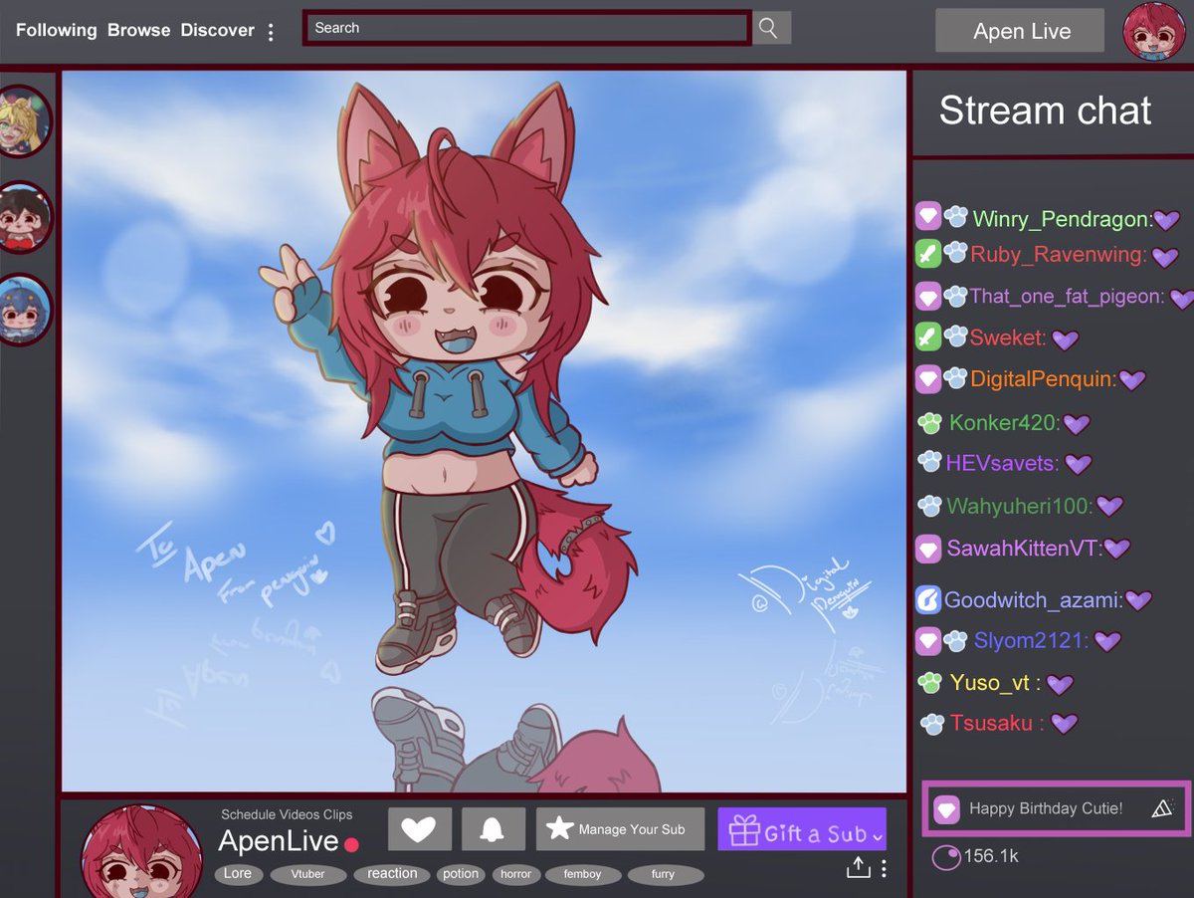1194x898 pixels.
Task: Open the Following tab
Action: [x=57, y=30]
